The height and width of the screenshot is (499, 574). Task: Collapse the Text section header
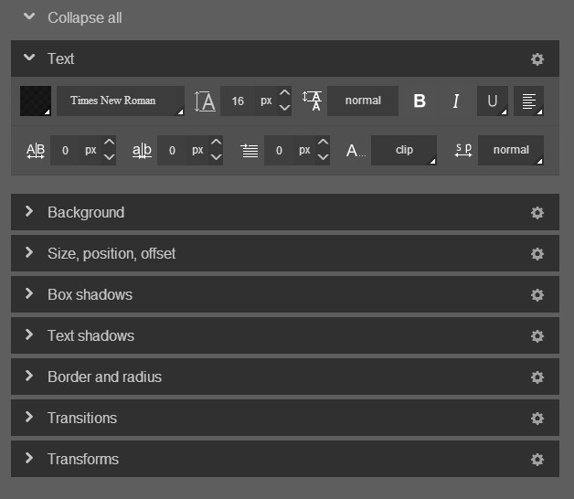pos(60,58)
